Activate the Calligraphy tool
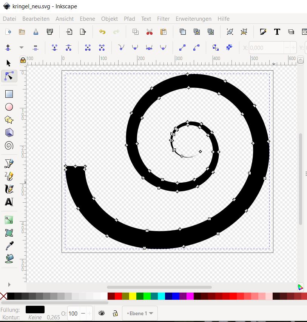The height and width of the screenshot is (322, 307). [9, 189]
